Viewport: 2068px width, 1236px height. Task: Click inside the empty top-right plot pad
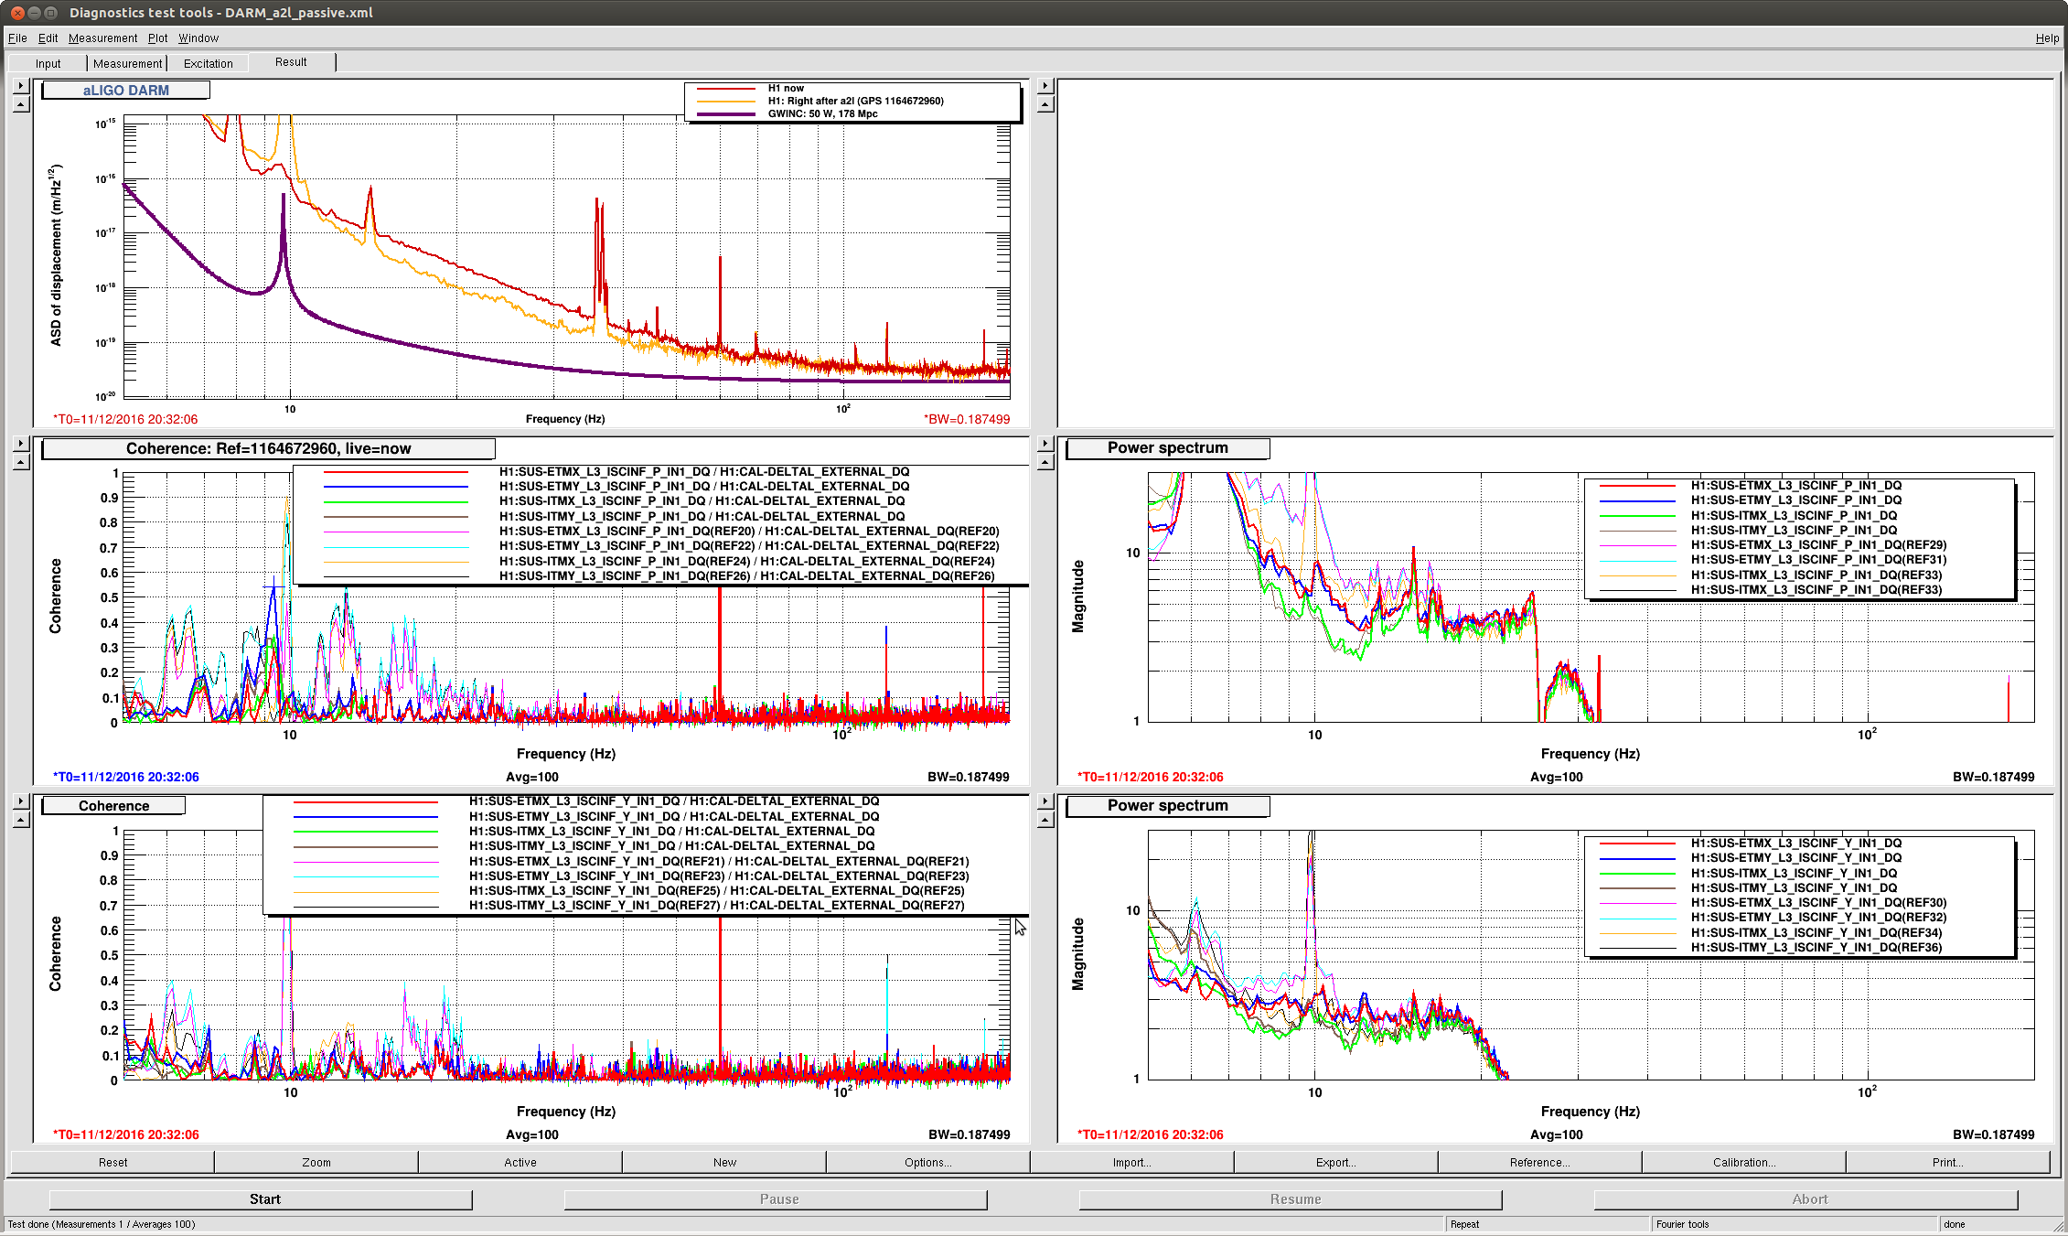(x=1555, y=254)
